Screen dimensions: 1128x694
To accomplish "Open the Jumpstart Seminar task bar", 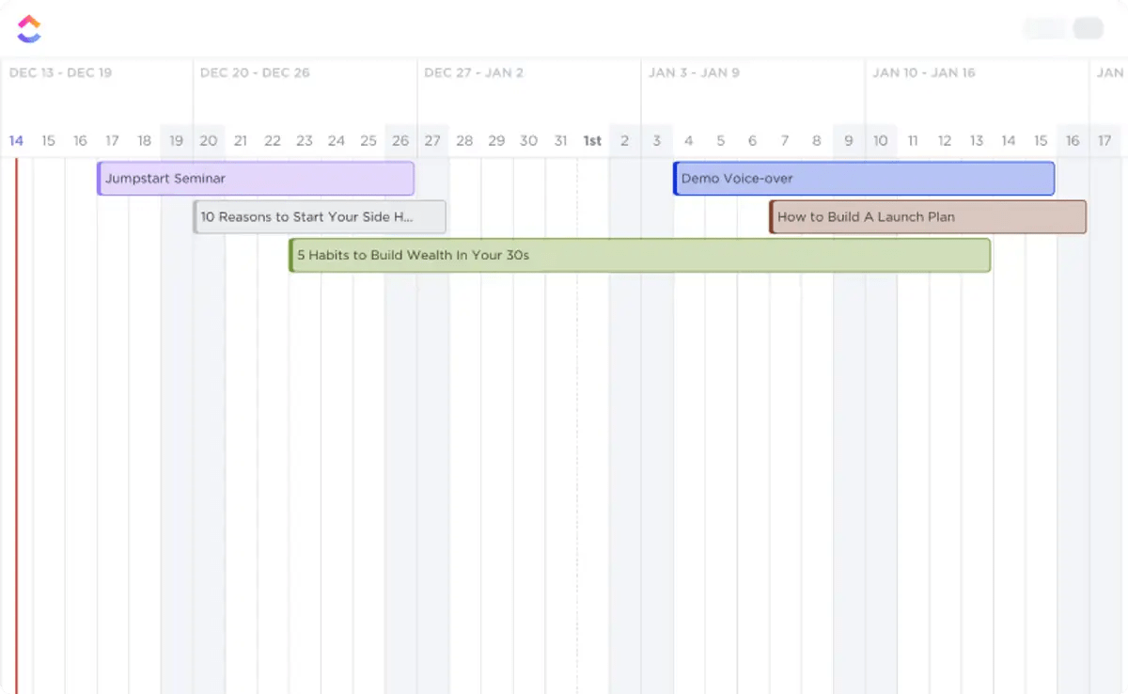I will click(254, 178).
